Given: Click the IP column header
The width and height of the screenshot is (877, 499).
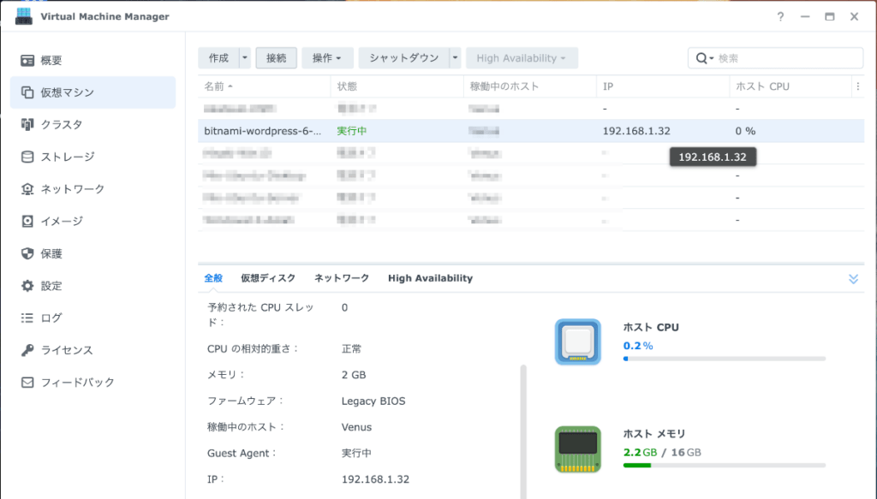Looking at the screenshot, I should tap(663, 86).
